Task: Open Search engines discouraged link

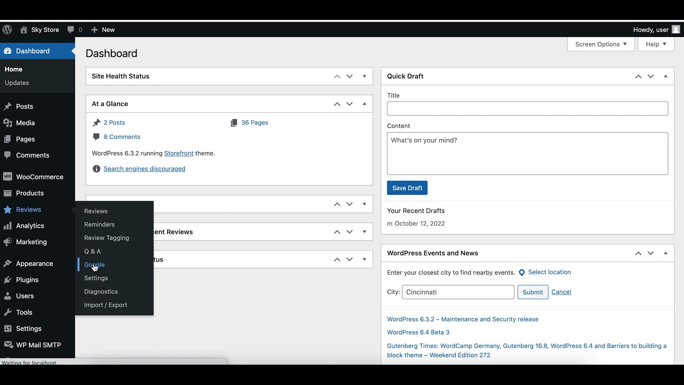Action: coord(144,169)
